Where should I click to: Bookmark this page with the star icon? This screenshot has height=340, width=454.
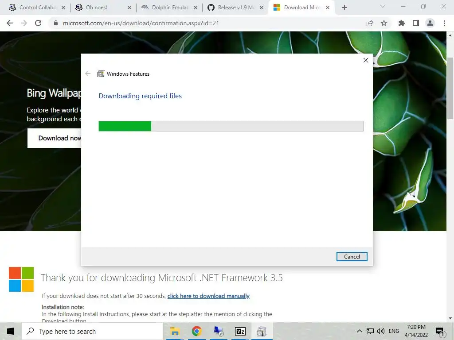[x=384, y=23]
